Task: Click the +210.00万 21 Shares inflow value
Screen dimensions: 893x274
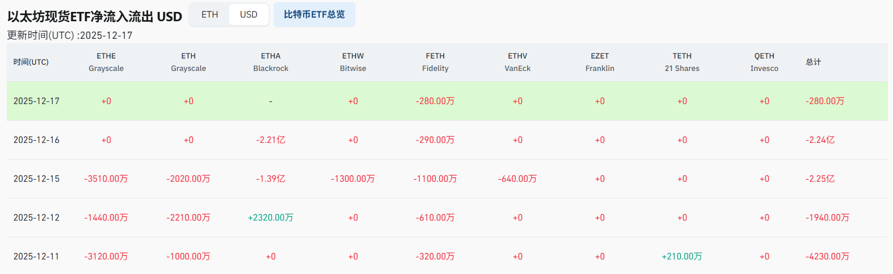Action: (682, 256)
